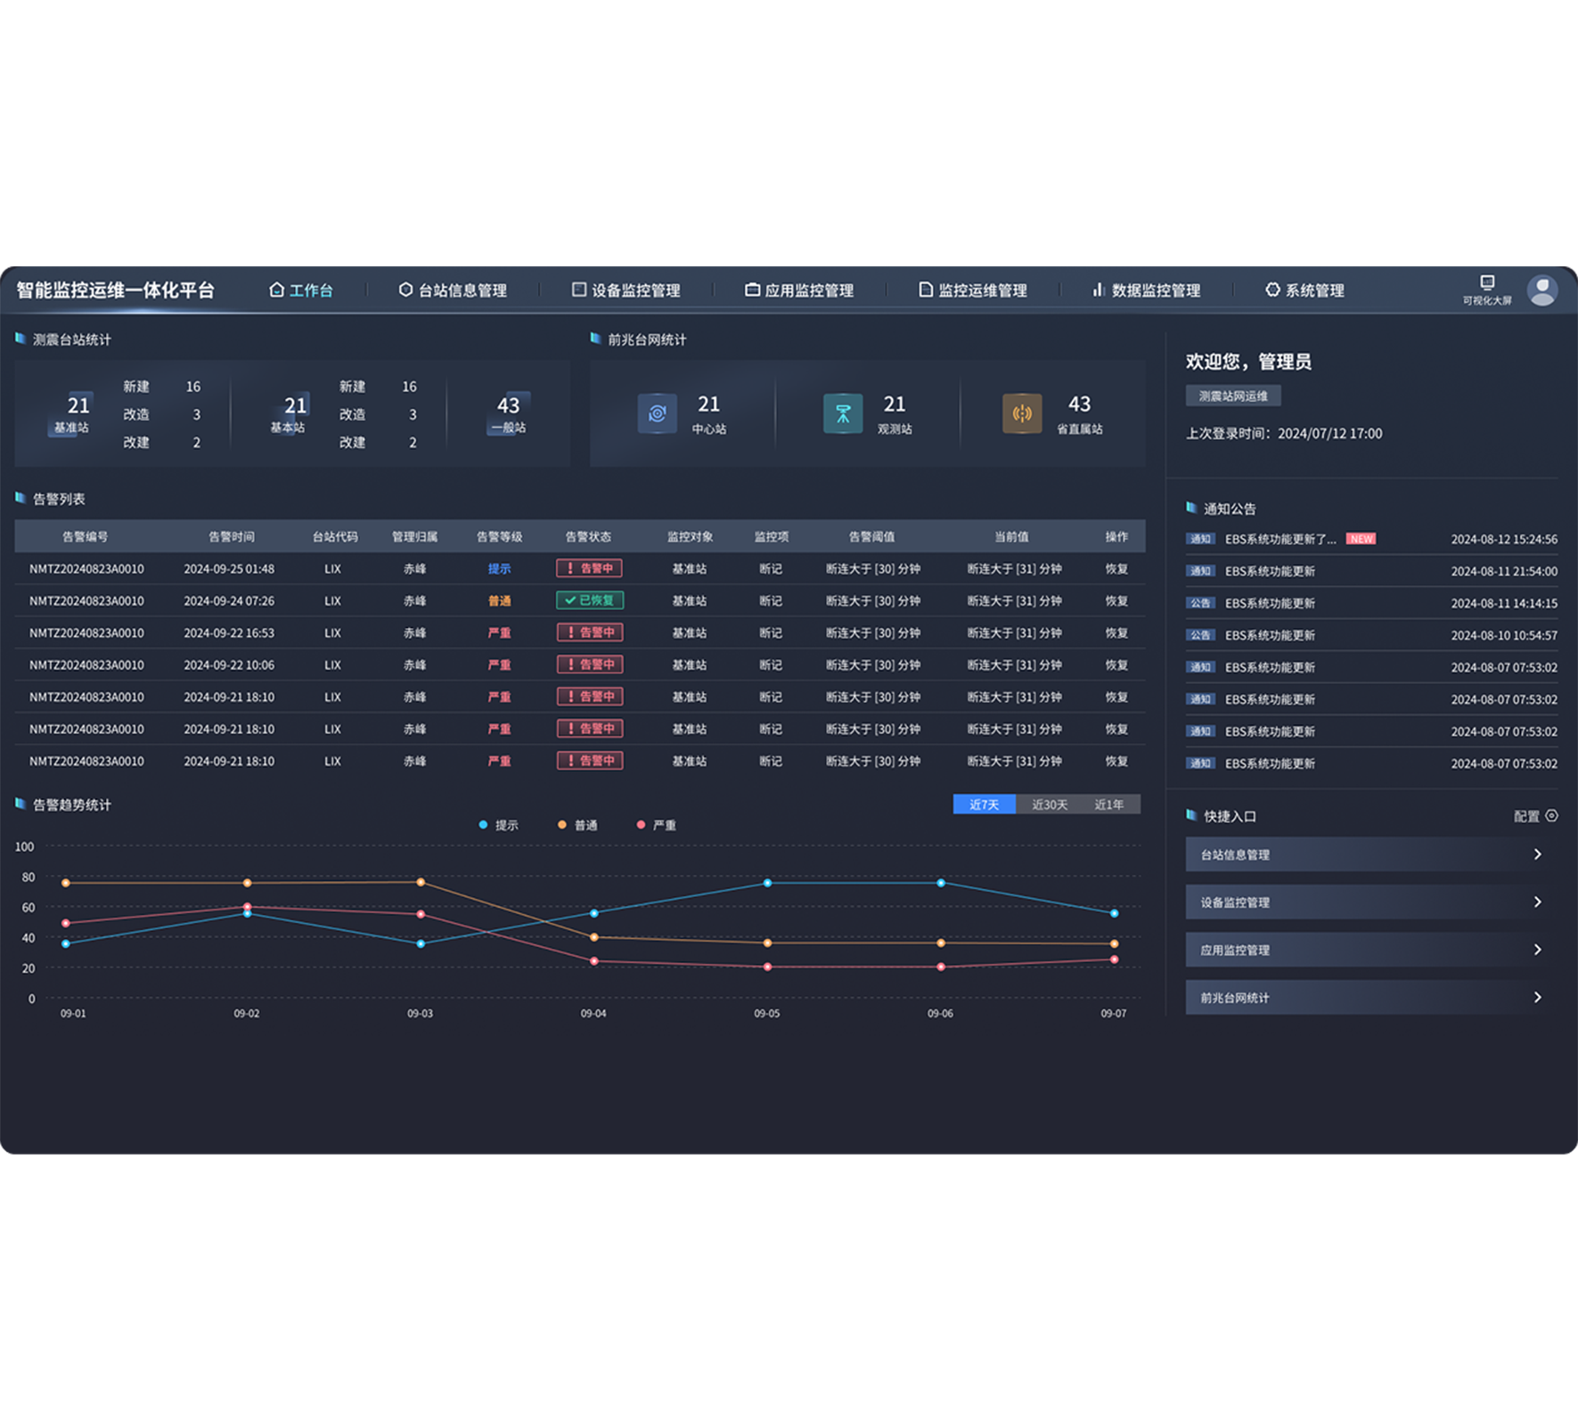Open the 台站信息管理 nav menu
Screen dimensions: 1578x1420
pos(453,290)
